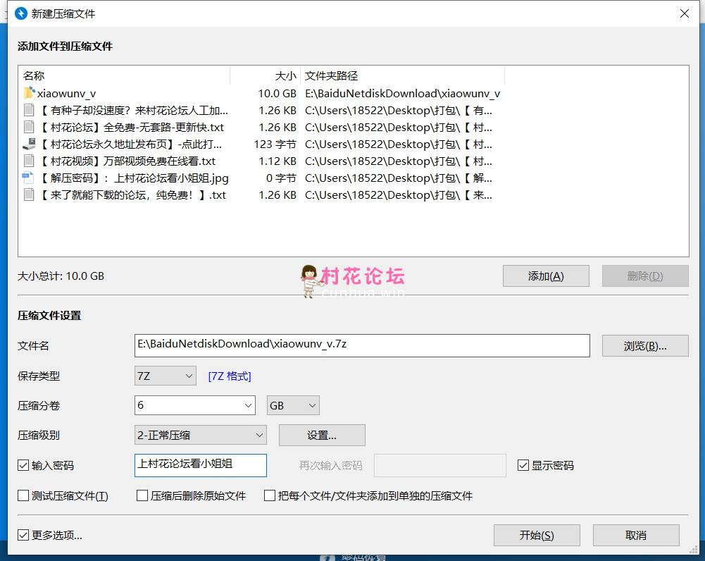Open the [7Z 格式] link
705x561 pixels.
[x=230, y=376]
